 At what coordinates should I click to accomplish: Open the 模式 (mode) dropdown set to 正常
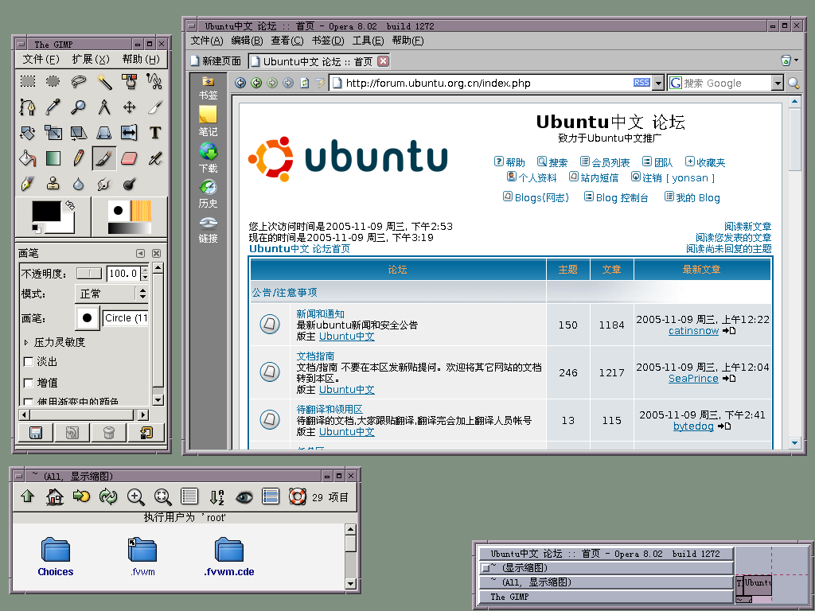coord(111,294)
